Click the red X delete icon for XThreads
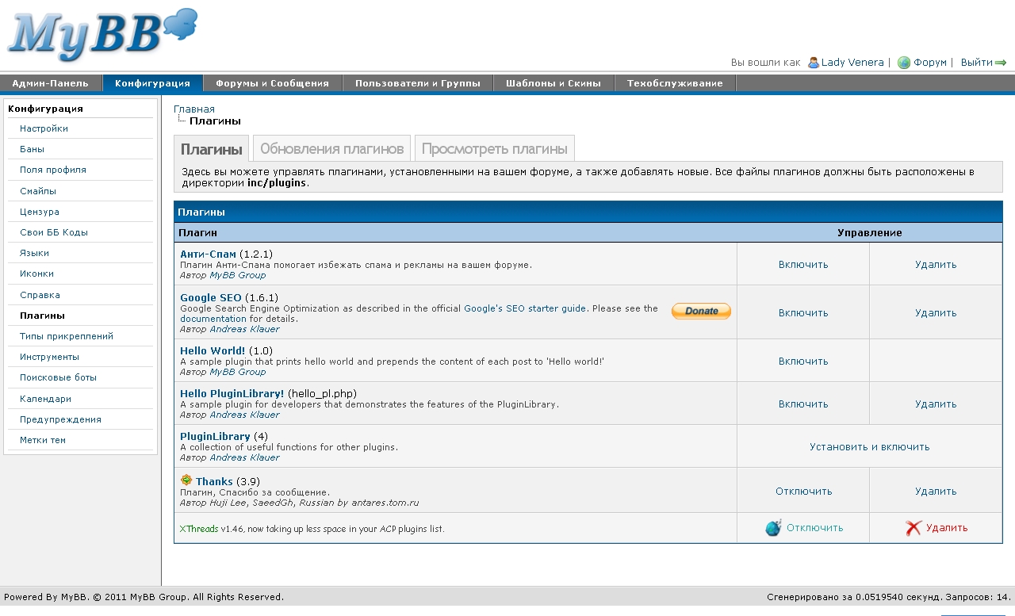1015x616 pixels. (913, 528)
